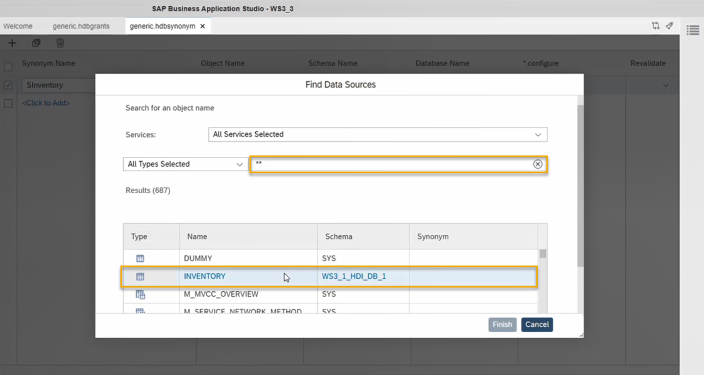The height and width of the screenshot is (375, 704).
Task: Click the Click to Add link
Action: 46,102
